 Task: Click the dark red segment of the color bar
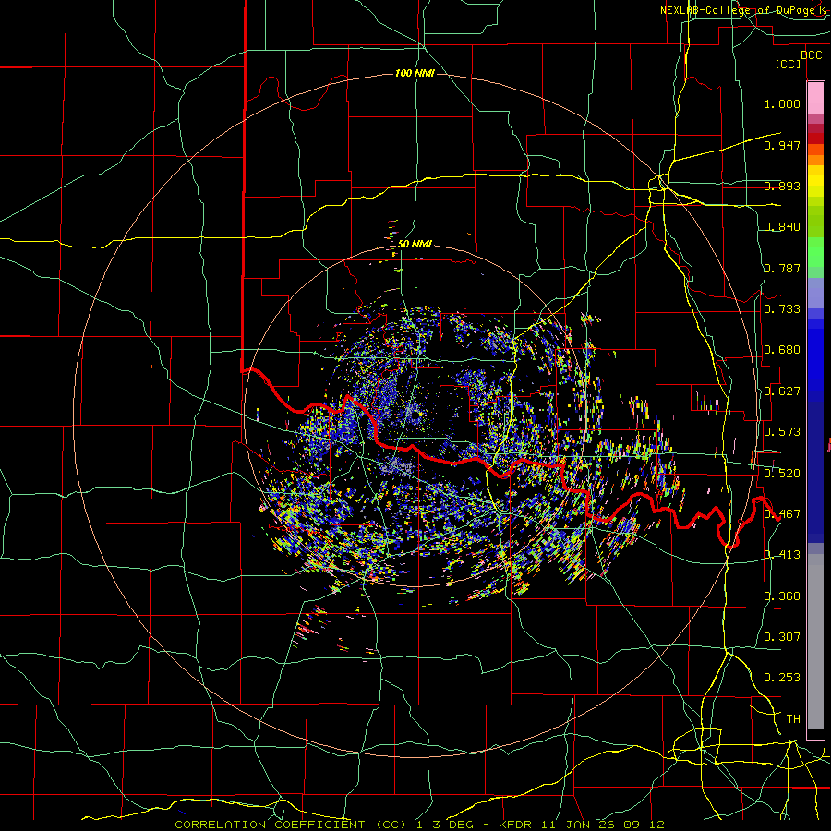point(815,138)
